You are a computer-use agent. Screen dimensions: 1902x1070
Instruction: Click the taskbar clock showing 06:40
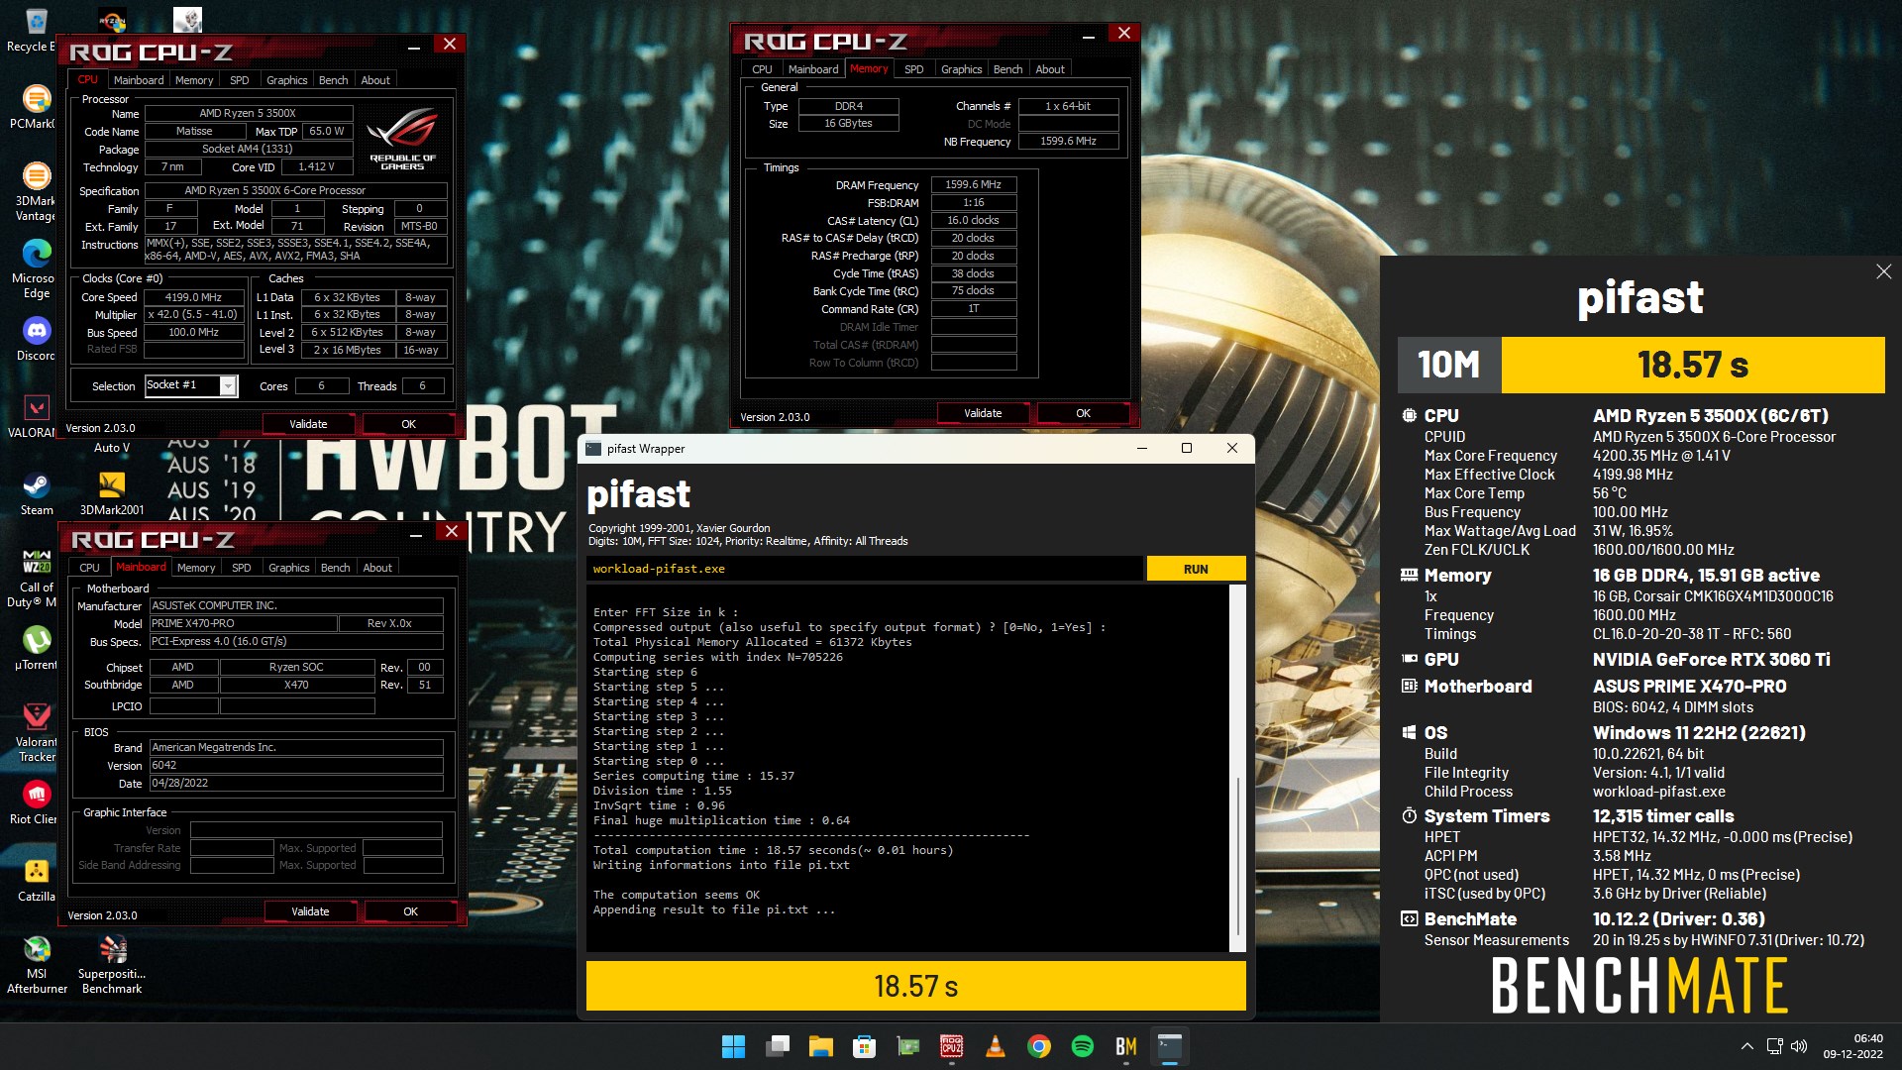click(x=1853, y=1046)
